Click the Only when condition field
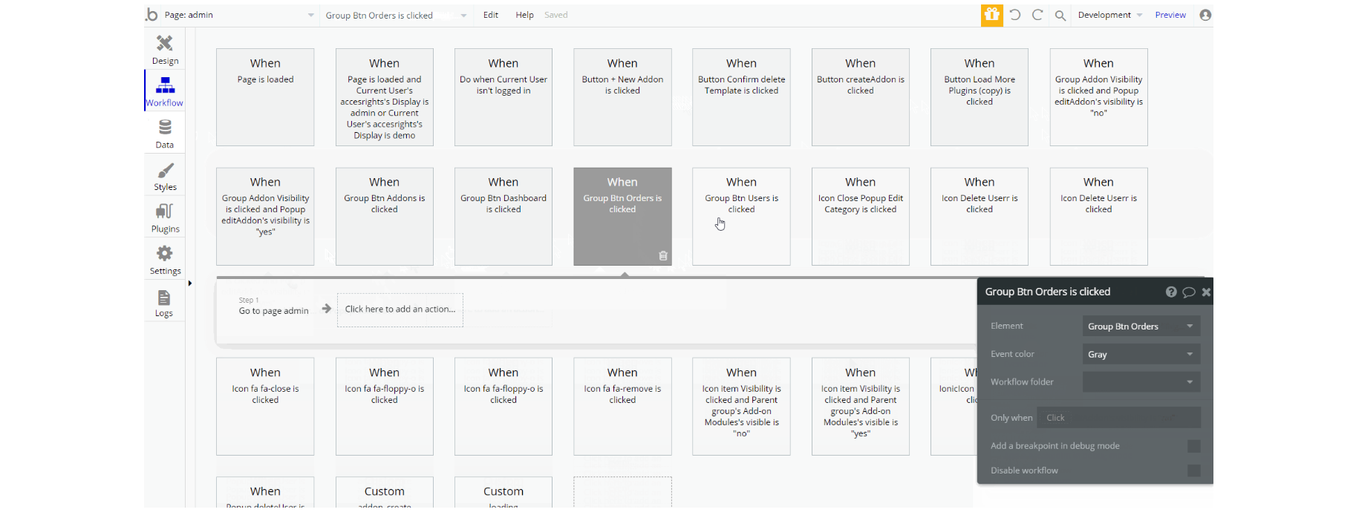Image resolution: width=1359 pixels, height=515 pixels. click(x=1118, y=418)
